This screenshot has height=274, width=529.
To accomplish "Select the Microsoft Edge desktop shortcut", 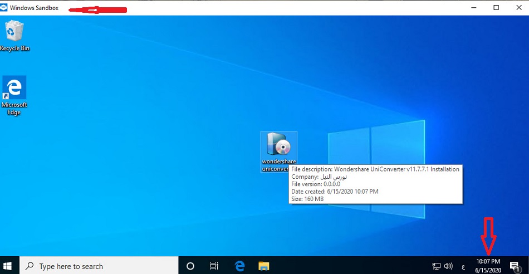I will pyautogui.click(x=14, y=95).
